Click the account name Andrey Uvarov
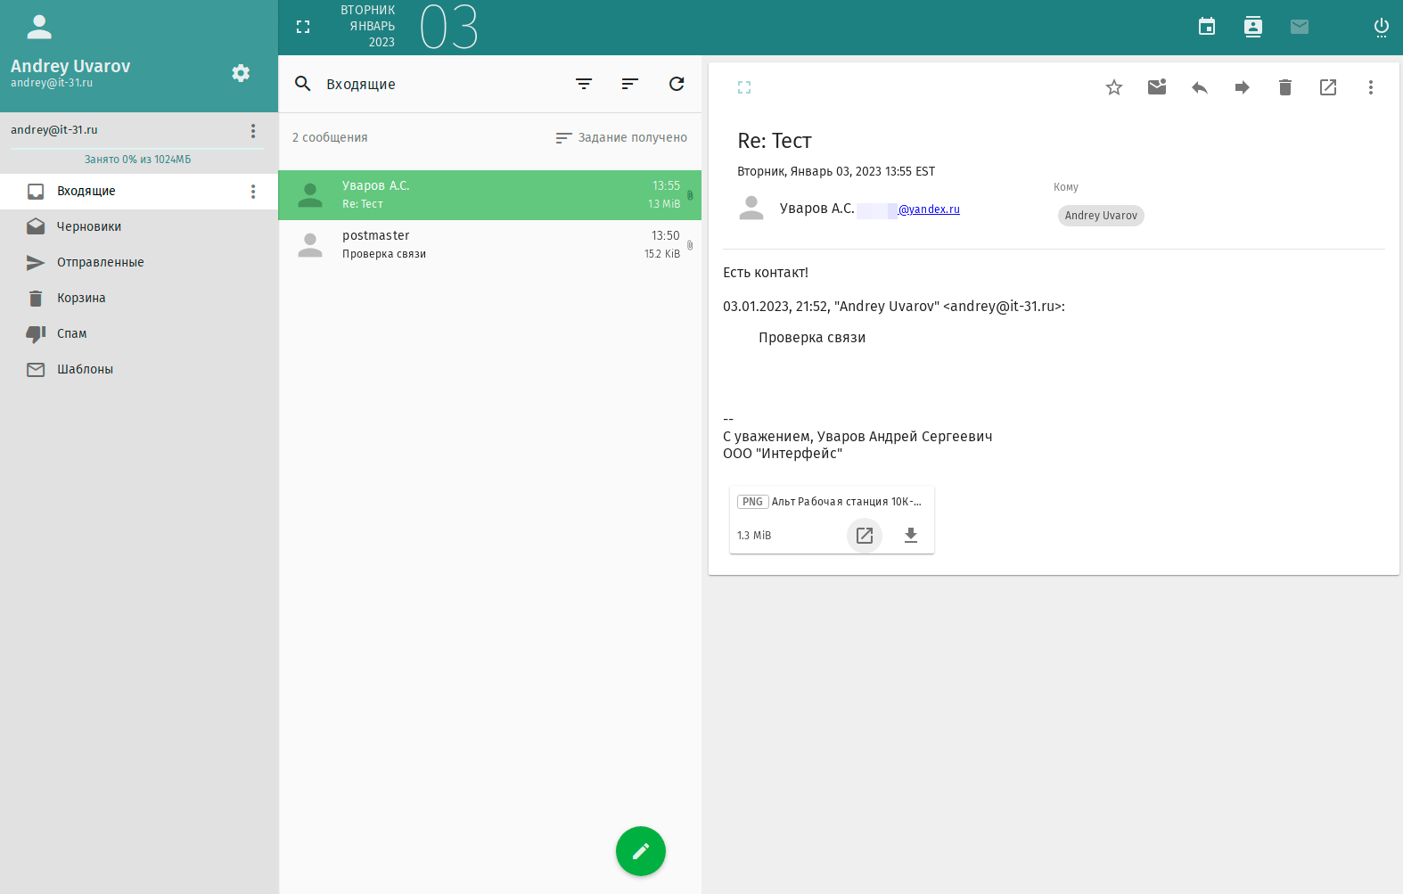The width and height of the screenshot is (1403, 894). [70, 66]
